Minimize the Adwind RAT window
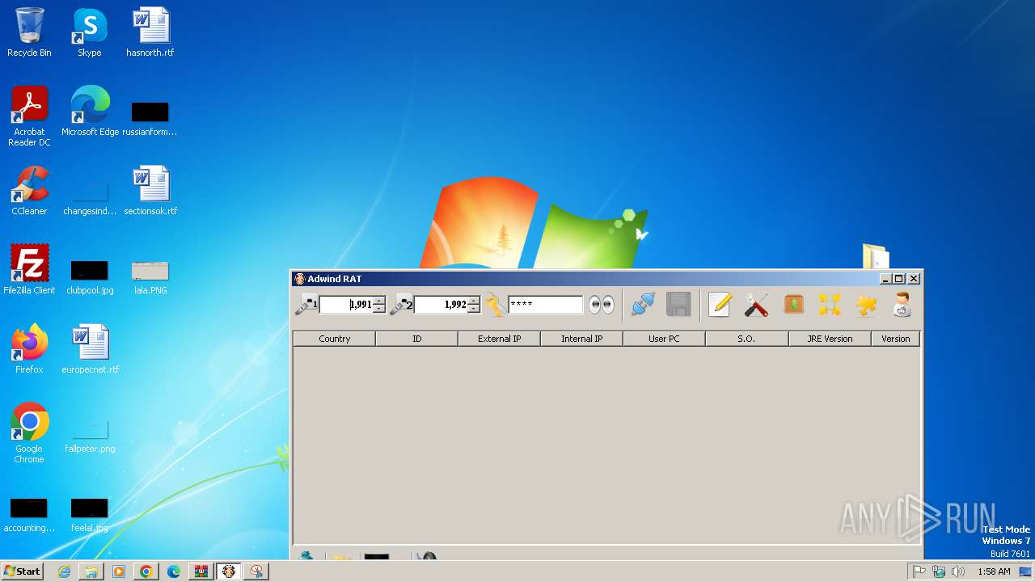 pos(885,279)
